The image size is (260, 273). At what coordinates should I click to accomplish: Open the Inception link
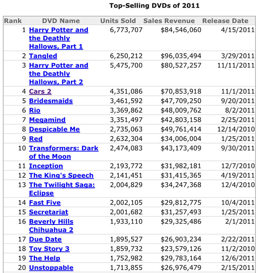[x=46, y=166]
